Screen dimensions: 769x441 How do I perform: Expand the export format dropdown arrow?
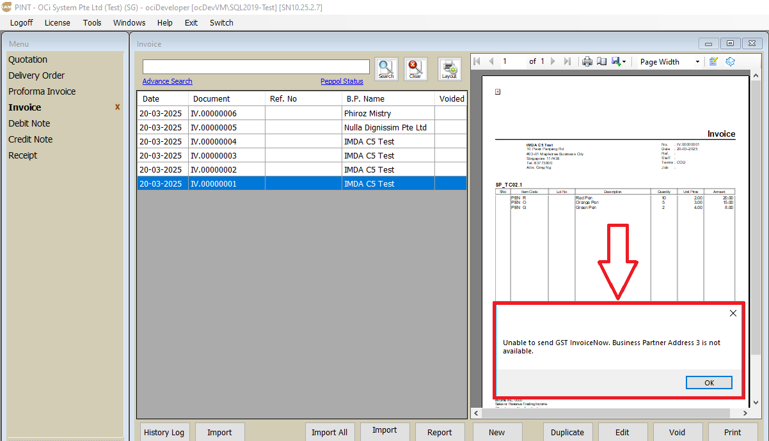624,62
